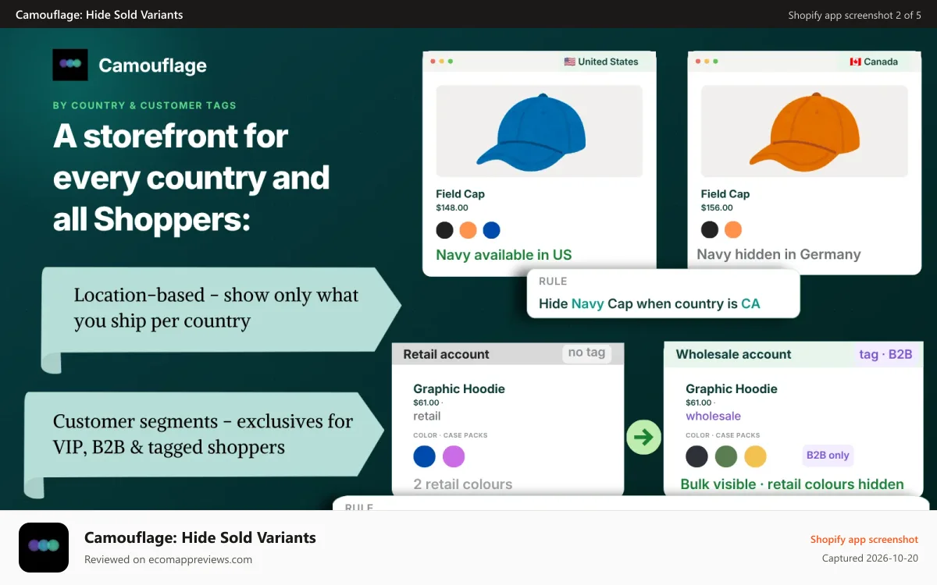The image size is (937, 585).
Task: Click "Field Cap" title in Canada card
Action: point(725,194)
